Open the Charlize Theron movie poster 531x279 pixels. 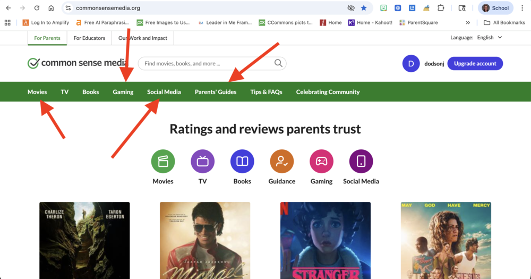[84, 240]
